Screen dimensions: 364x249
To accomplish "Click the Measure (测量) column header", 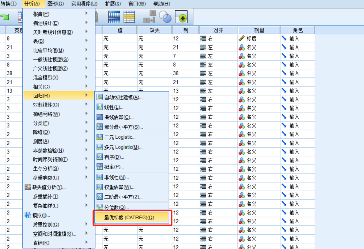I will (x=259, y=30).
